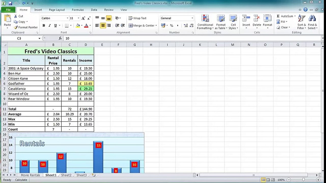Screen dimensions: 326x183
Task: Activate the Format Painter
Action: pyautogui.click(x=26, y=27)
